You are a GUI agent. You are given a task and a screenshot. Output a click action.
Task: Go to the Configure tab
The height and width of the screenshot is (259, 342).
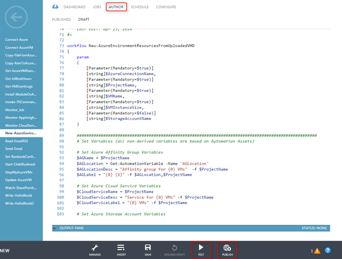tap(166, 7)
